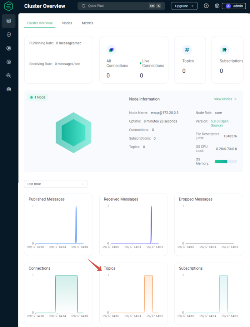Switch to the Metrics tab
Viewport: 250px width, 327px height.
click(x=87, y=23)
